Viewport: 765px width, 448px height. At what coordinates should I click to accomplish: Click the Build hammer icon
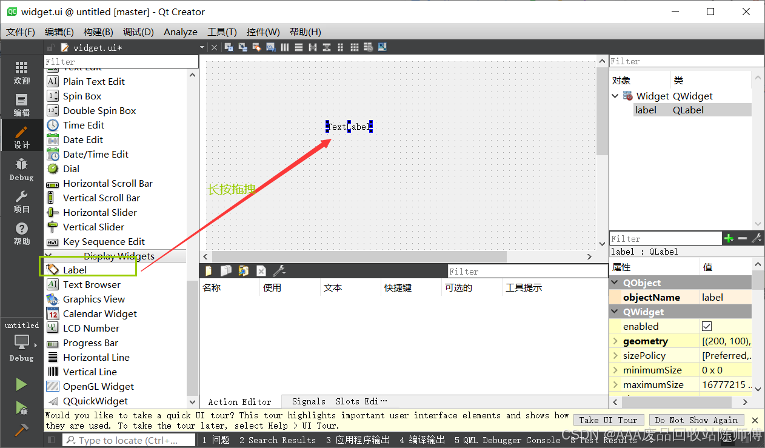point(21,430)
